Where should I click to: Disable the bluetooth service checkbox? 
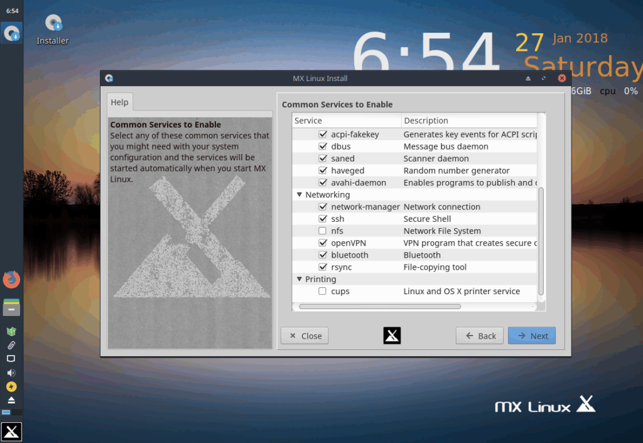pyautogui.click(x=323, y=254)
